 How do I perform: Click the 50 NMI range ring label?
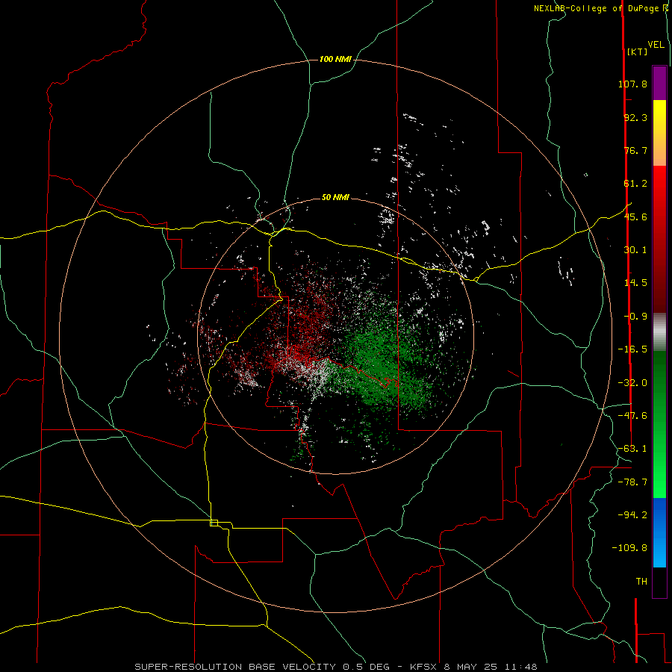[x=335, y=197]
